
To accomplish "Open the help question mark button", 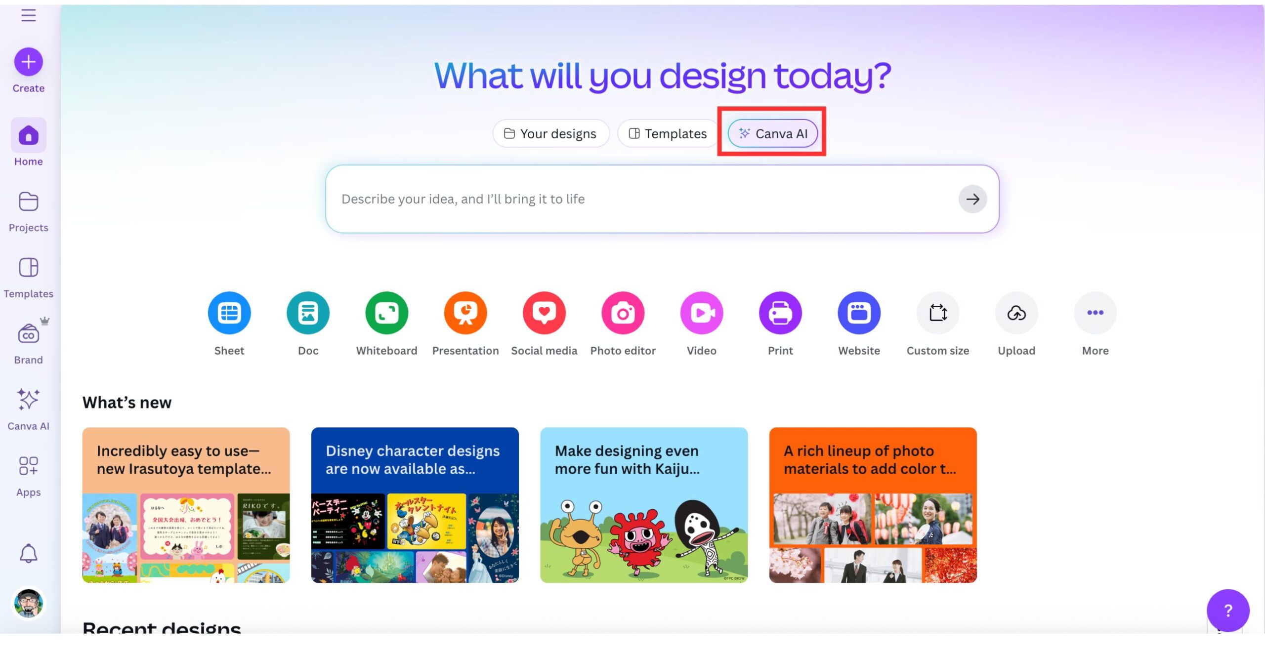I will click(x=1227, y=611).
